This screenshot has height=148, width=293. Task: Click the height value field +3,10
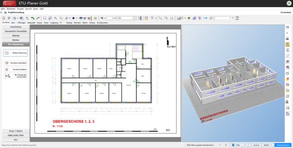(x=112, y=18)
